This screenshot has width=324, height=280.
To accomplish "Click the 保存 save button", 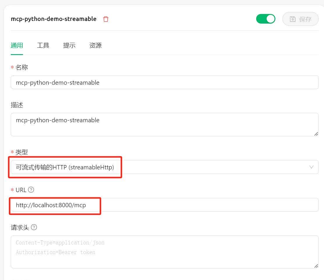I will click(x=300, y=19).
